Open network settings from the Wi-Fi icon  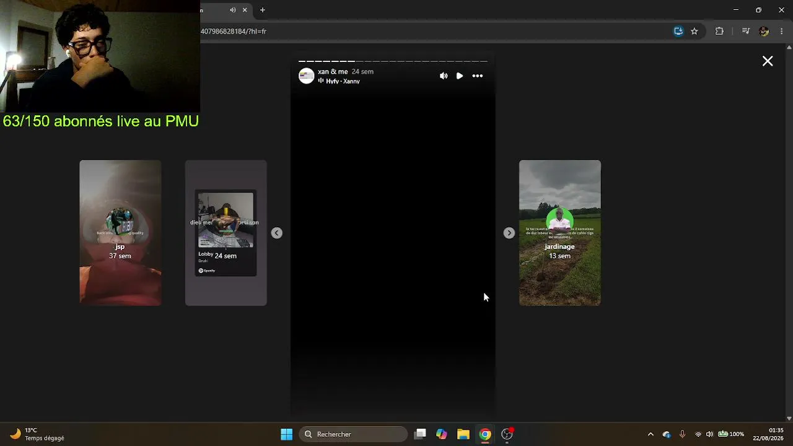[698, 434]
